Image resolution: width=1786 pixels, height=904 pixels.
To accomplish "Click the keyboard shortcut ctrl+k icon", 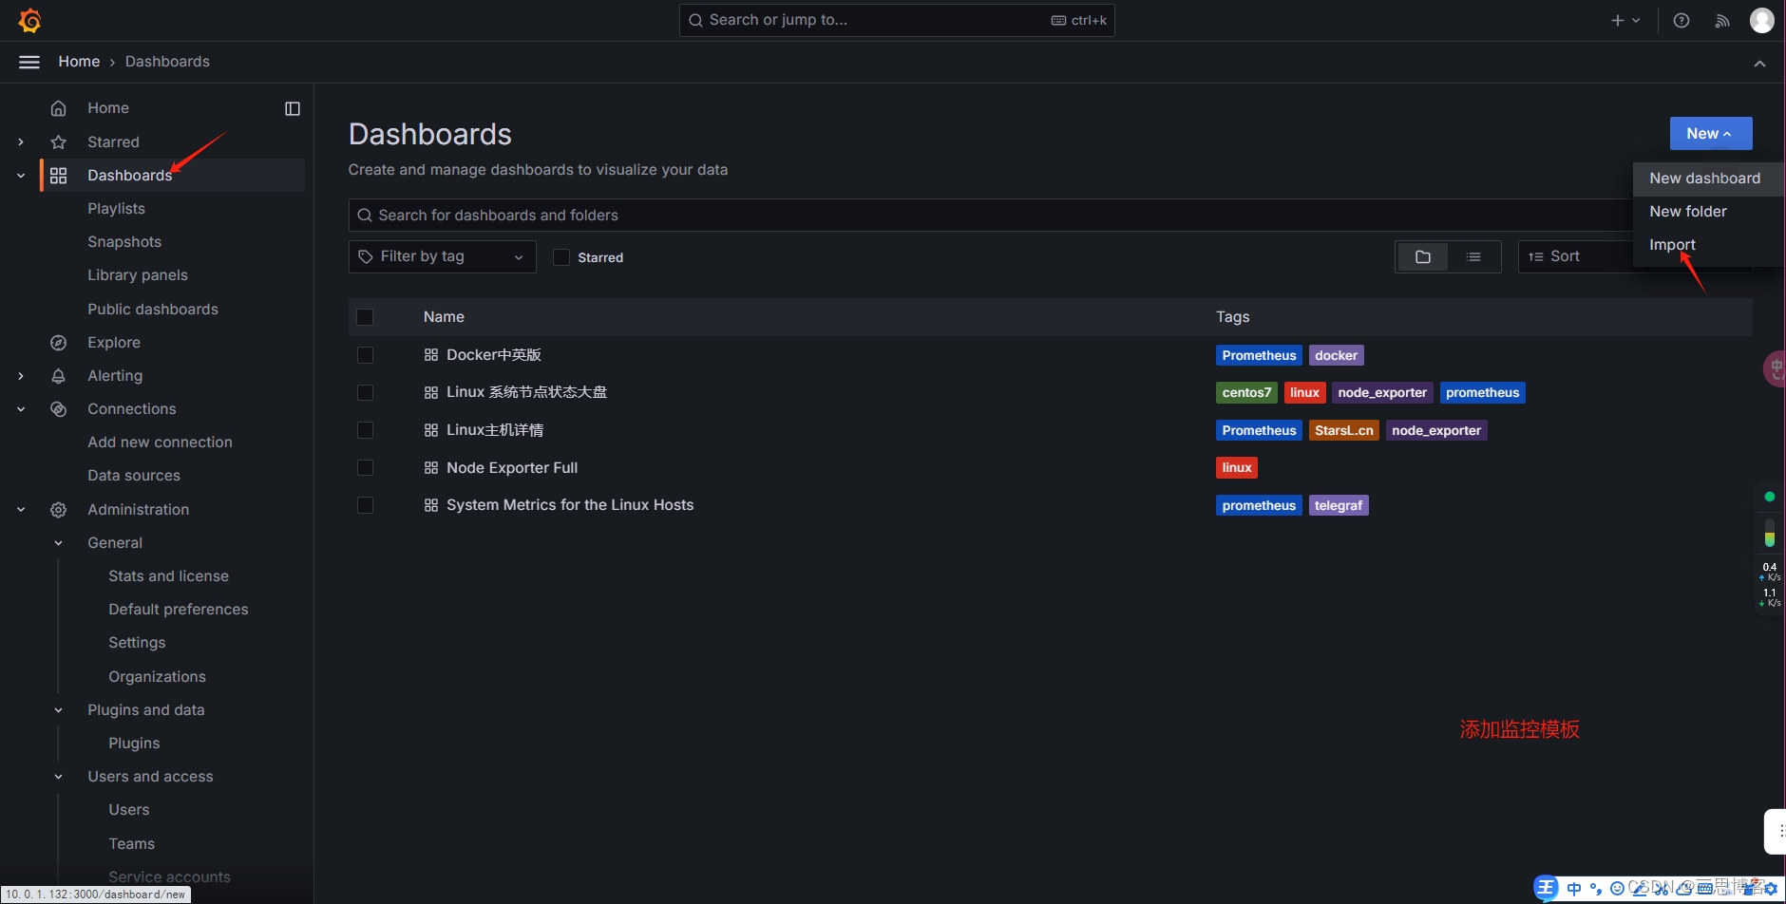I will [1058, 20].
